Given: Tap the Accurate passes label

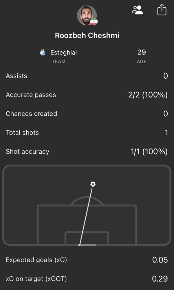Looking at the screenshot, I should point(31,95).
